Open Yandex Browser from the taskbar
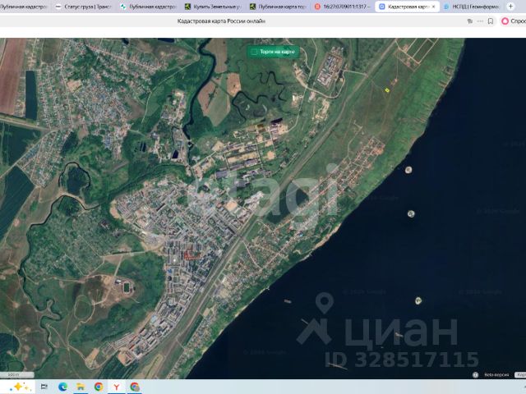 [117, 387]
